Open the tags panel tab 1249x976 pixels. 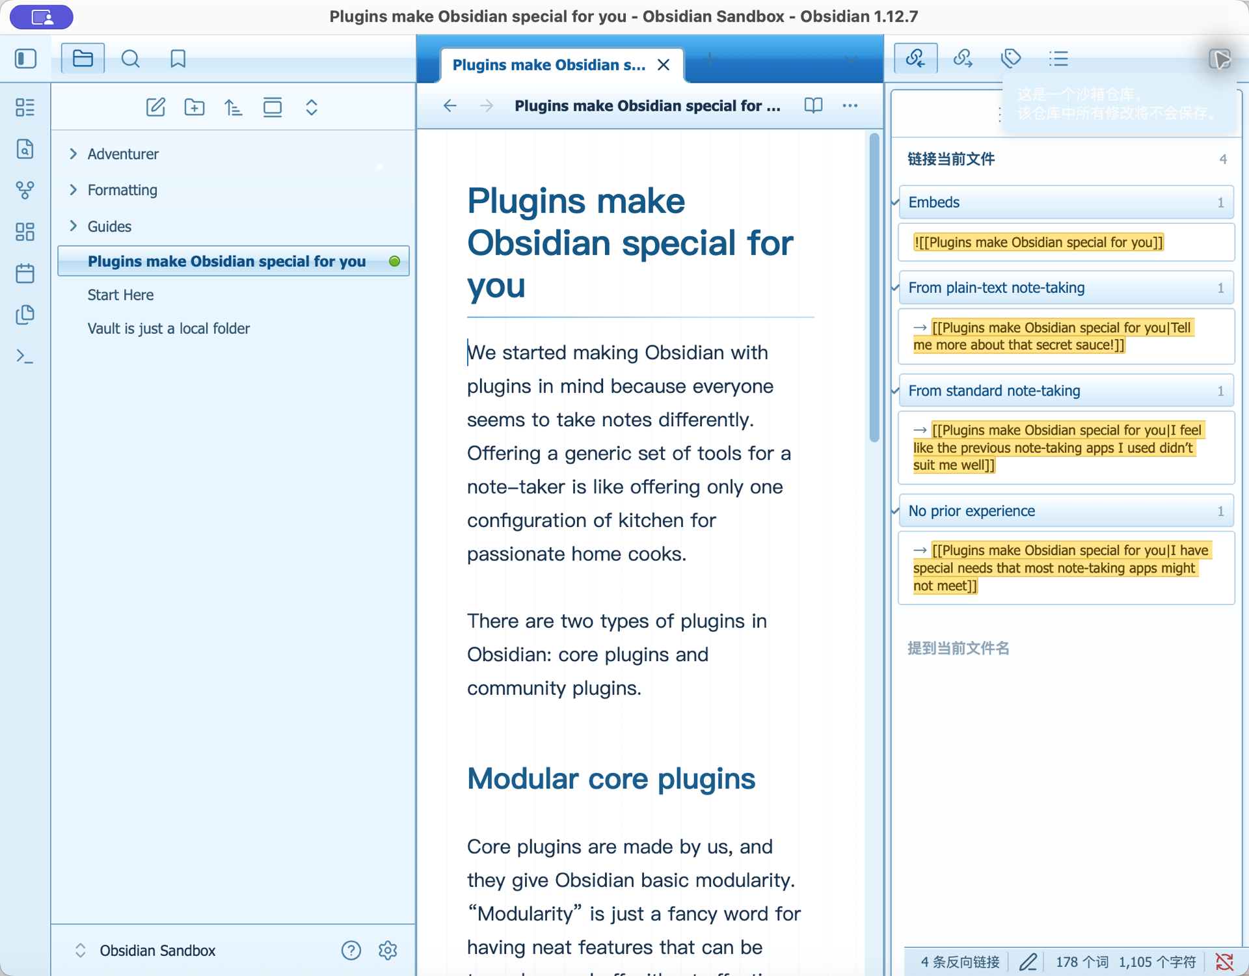1011,59
